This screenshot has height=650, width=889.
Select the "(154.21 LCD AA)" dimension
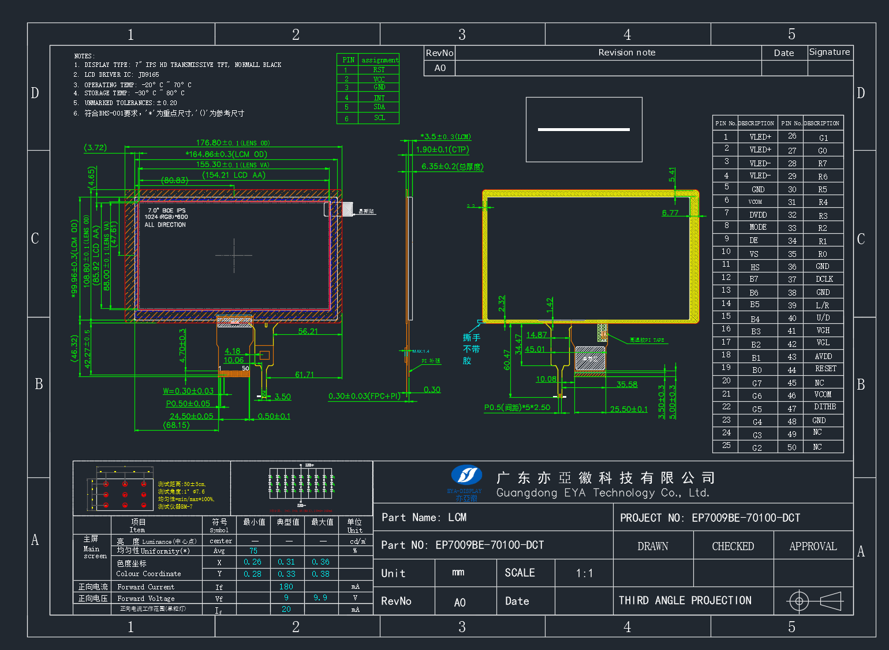233,175
